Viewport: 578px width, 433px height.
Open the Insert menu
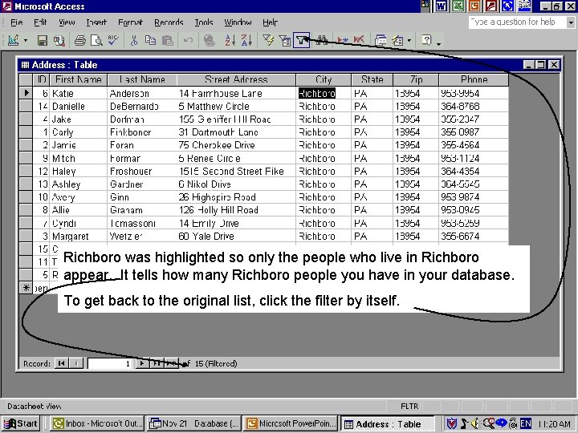point(96,22)
